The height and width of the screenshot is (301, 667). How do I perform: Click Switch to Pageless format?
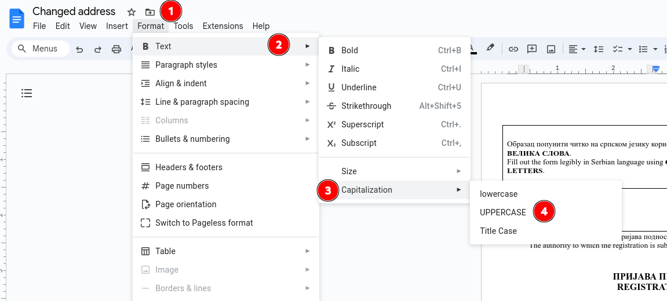pos(204,223)
